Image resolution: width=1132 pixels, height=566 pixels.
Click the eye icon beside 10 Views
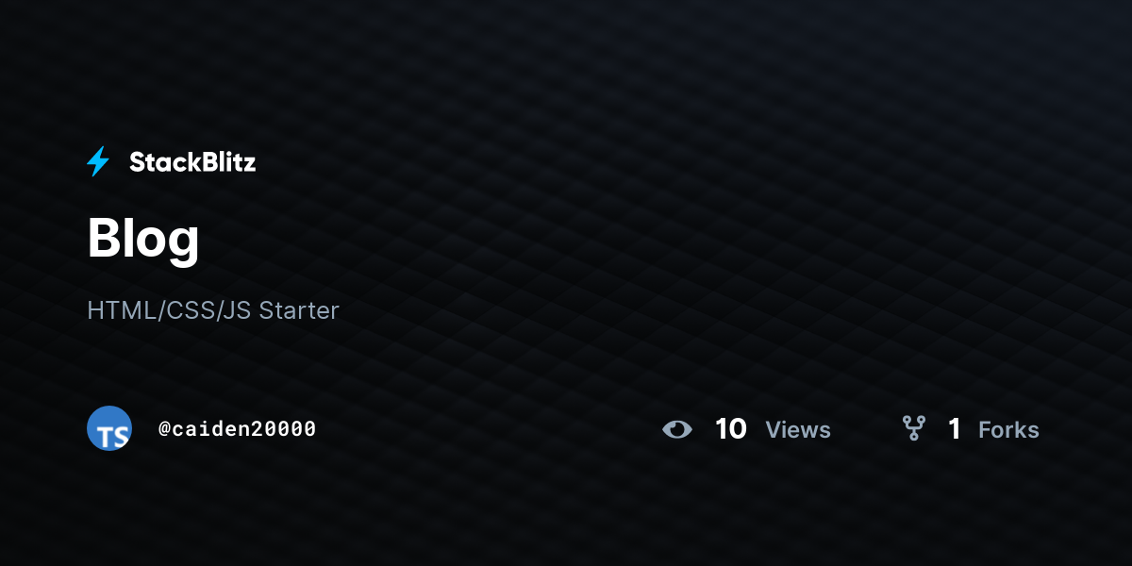pos(677,430)
